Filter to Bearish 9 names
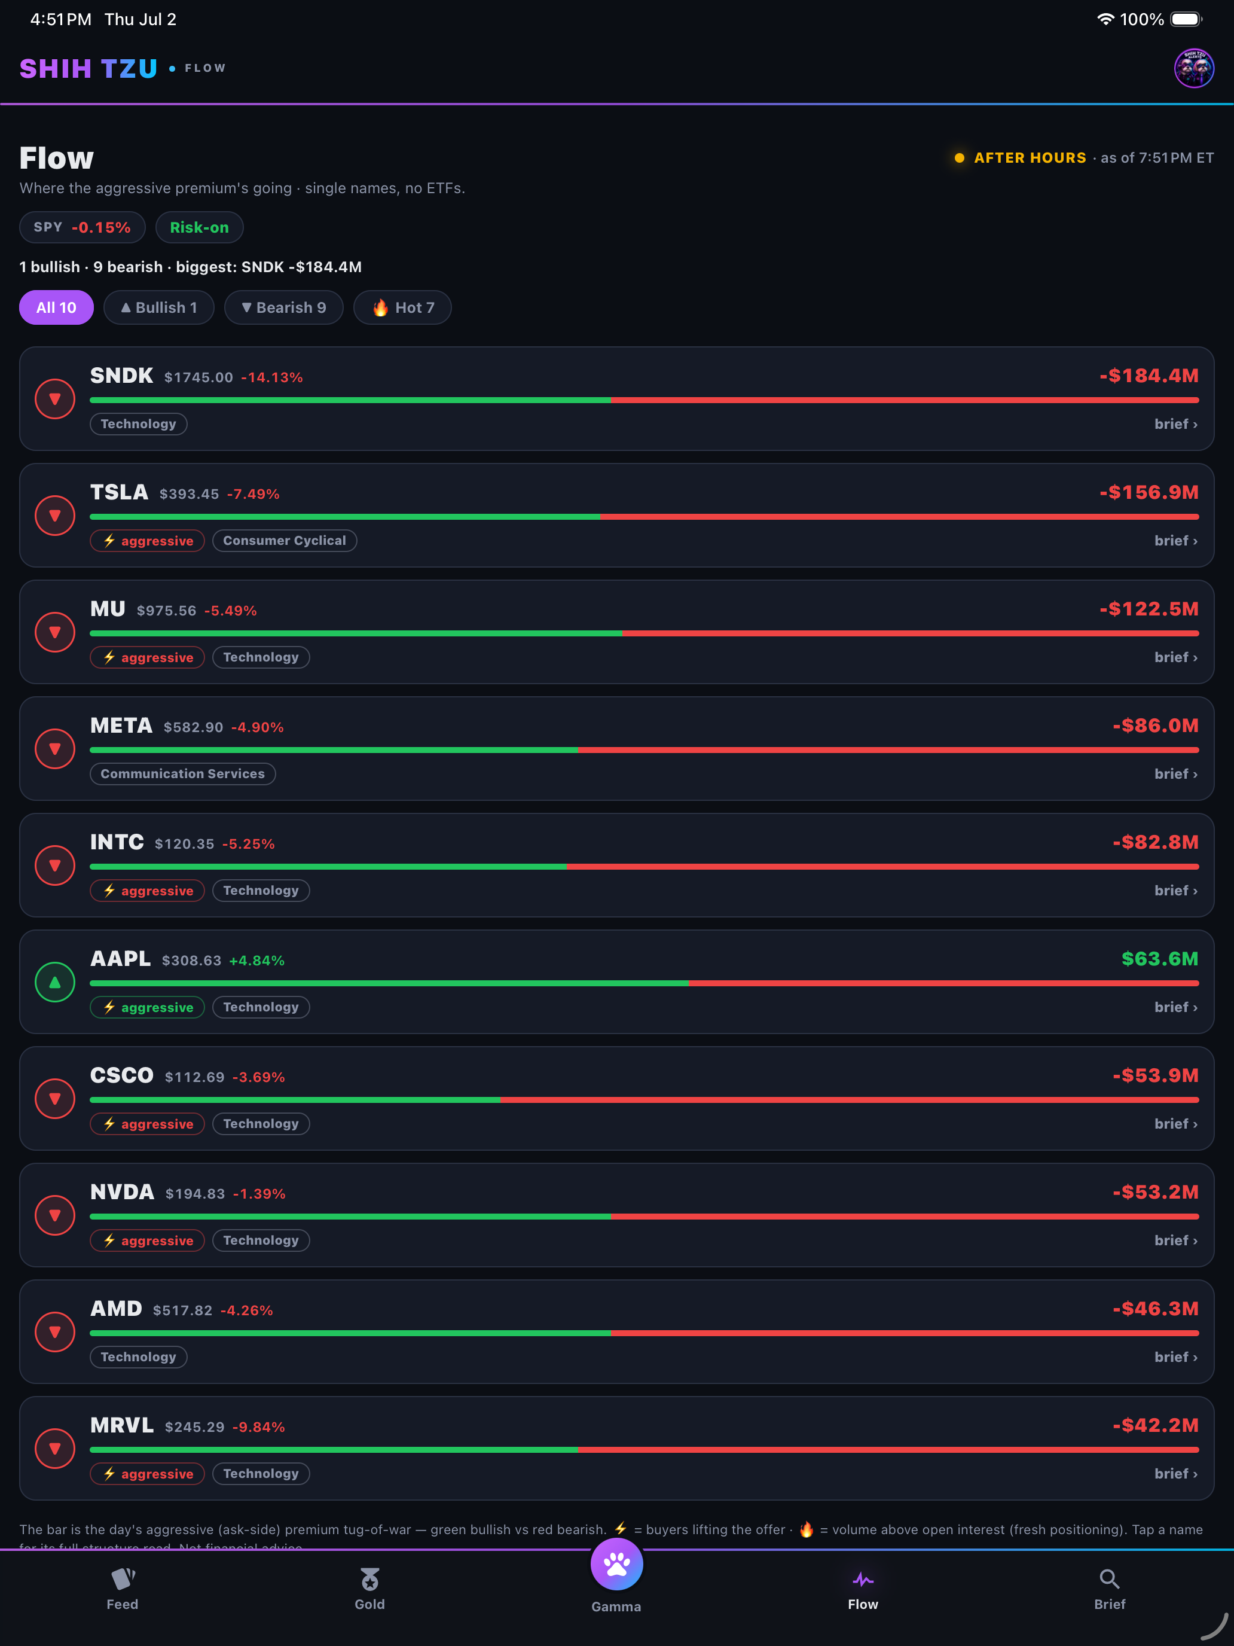The width and height of the screenshot is (1234, 1646). (x=283, y=307)
